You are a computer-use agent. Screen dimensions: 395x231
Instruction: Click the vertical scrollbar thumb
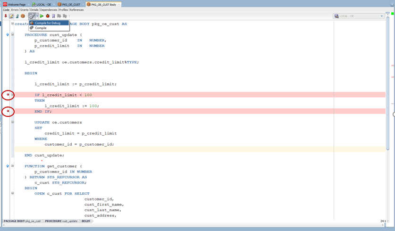pyautogui.click(x=387, y=83)
